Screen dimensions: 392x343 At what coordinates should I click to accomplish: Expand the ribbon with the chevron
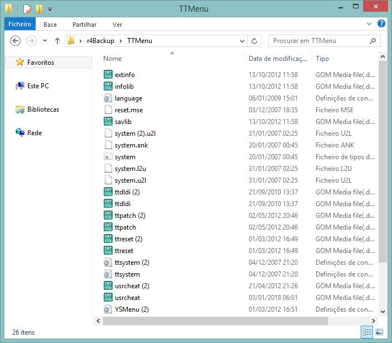pyautogui.click(x=369, y=24)
